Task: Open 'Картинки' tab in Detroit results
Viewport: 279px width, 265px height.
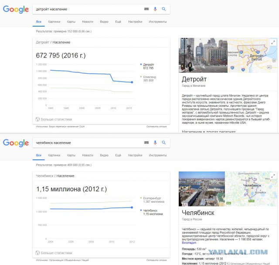Action: click(x=54, y=22)
